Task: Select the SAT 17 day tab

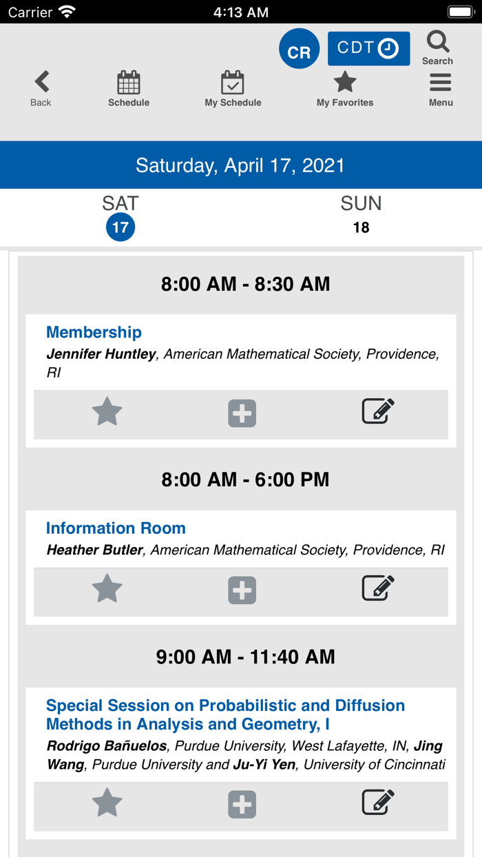Action: [120, 217]
